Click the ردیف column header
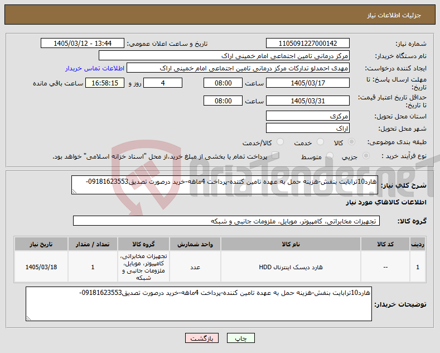 (418, 244)
